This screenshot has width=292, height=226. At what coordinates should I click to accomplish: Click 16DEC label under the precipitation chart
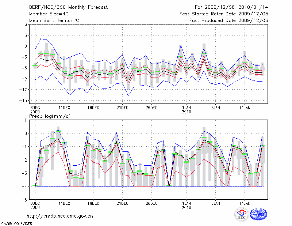point(93,203)
